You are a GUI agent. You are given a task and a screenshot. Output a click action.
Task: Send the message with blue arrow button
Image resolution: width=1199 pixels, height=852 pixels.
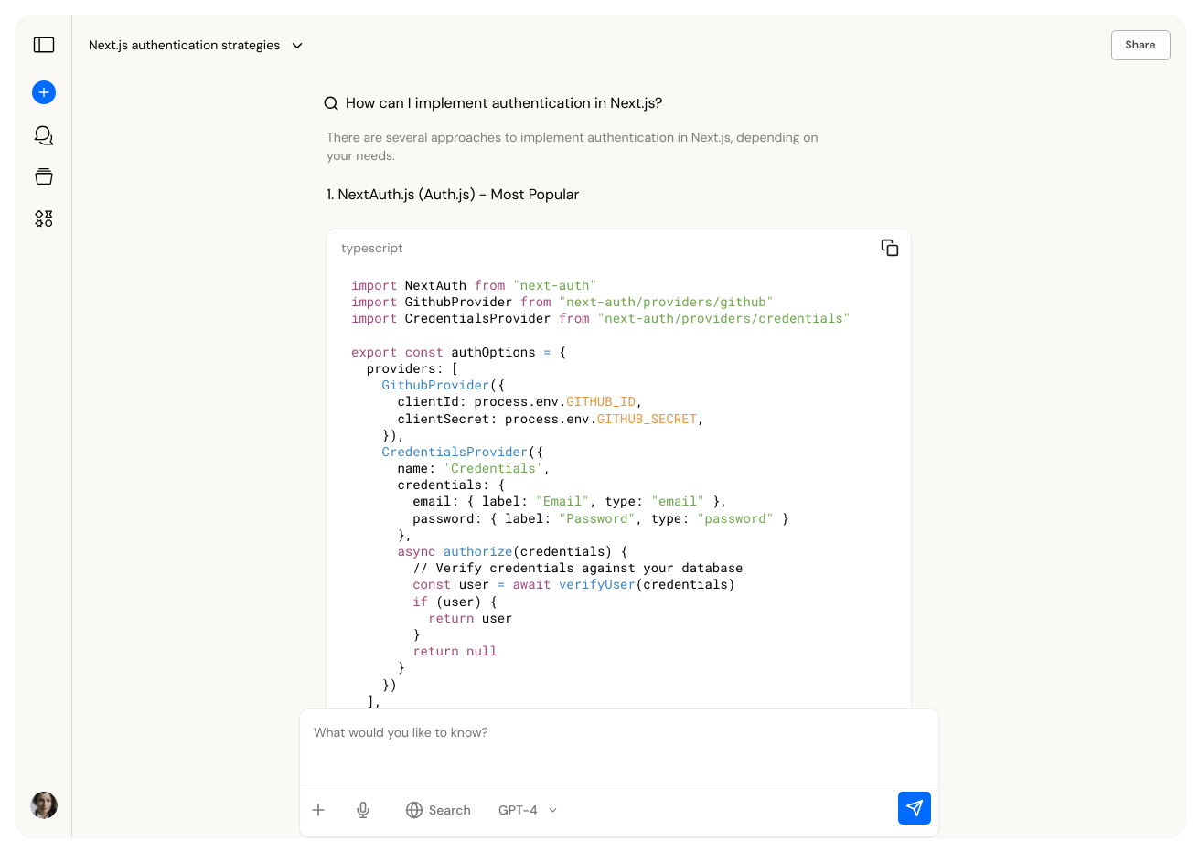915,808
